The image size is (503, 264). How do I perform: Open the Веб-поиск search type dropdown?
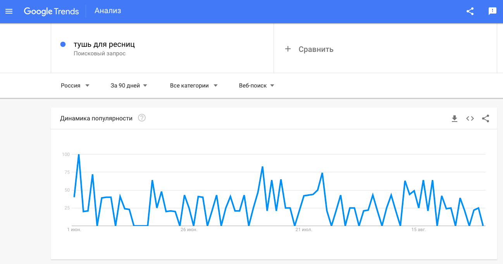click(x=257, y=86)
